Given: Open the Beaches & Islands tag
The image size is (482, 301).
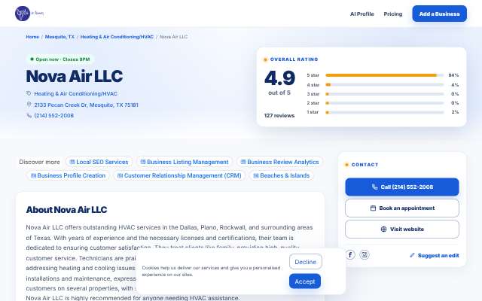Looking at the screenshot, I should coord(281,175).
